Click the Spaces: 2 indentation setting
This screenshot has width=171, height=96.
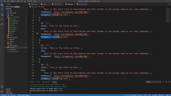140,95
